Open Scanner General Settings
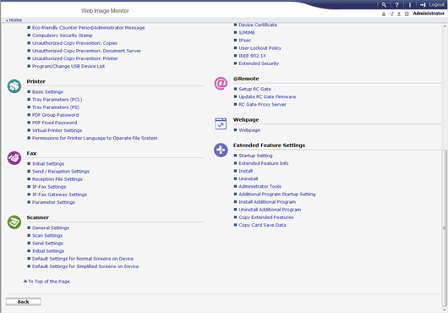 pyautogui.click(x=51, y=228)
